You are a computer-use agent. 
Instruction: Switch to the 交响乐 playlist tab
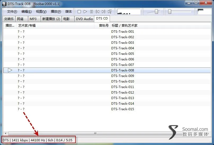pyautogui.click(x=9, y=19)
